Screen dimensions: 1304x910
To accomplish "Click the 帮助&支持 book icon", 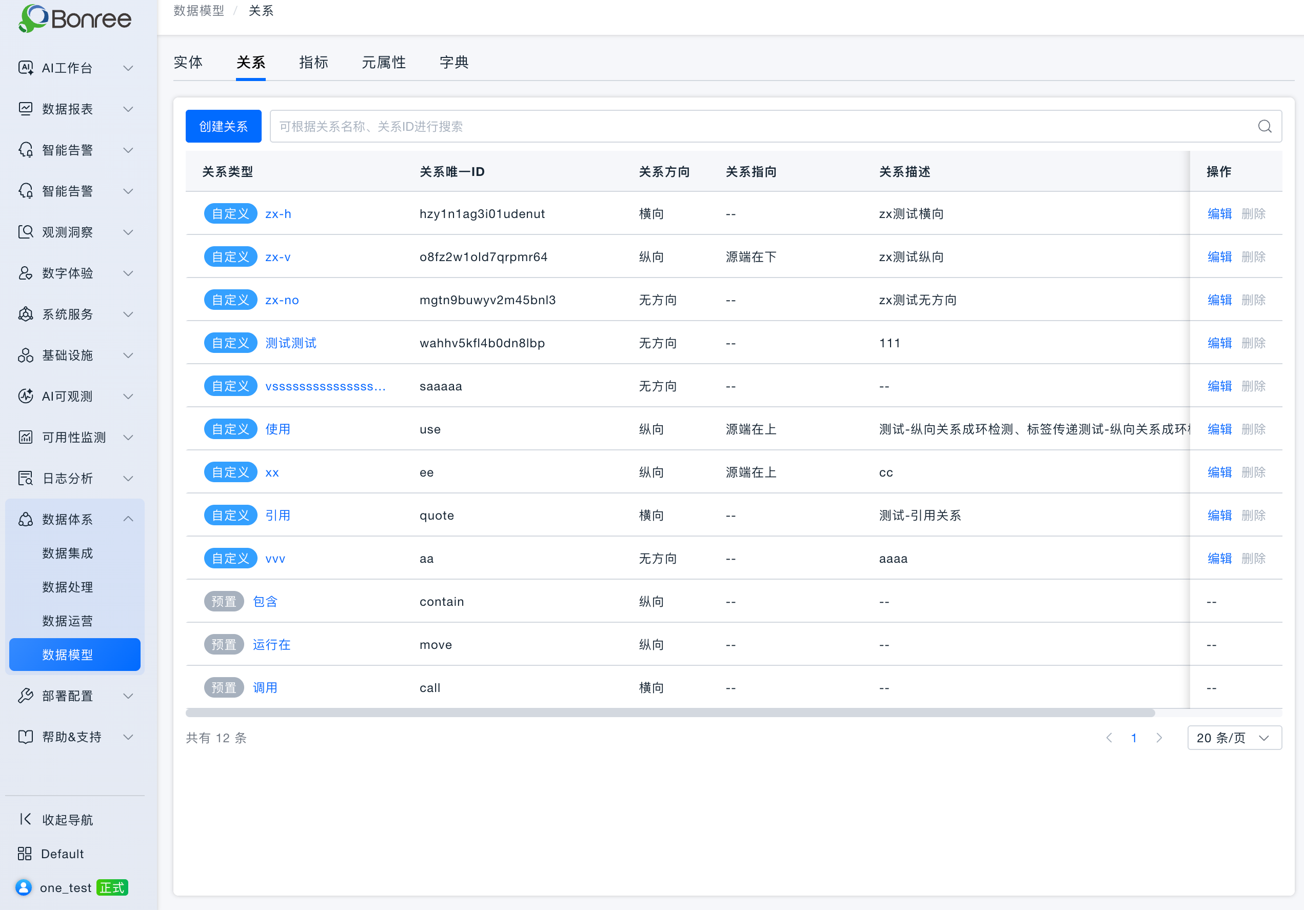I will (x=26, y=737).
